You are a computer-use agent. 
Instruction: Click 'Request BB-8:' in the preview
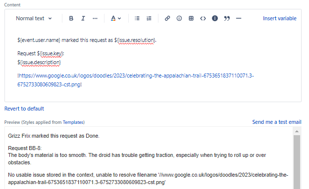[x=25, y=148]
